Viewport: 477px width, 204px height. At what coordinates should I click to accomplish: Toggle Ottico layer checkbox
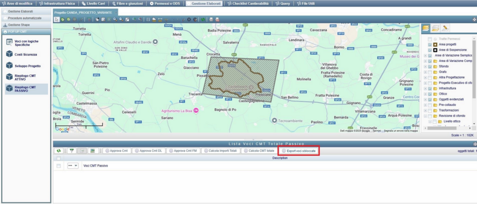click(429, 94)
